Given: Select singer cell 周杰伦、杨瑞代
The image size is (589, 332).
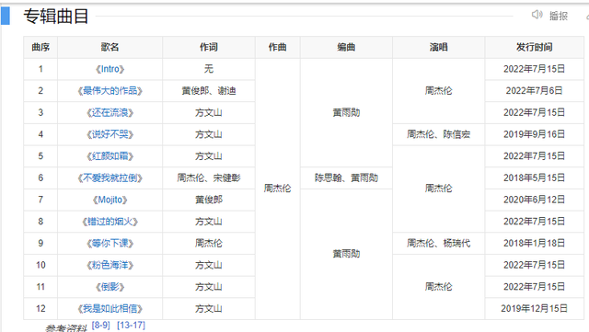Looking at the screenshot, I should click(x=438, y=244).
